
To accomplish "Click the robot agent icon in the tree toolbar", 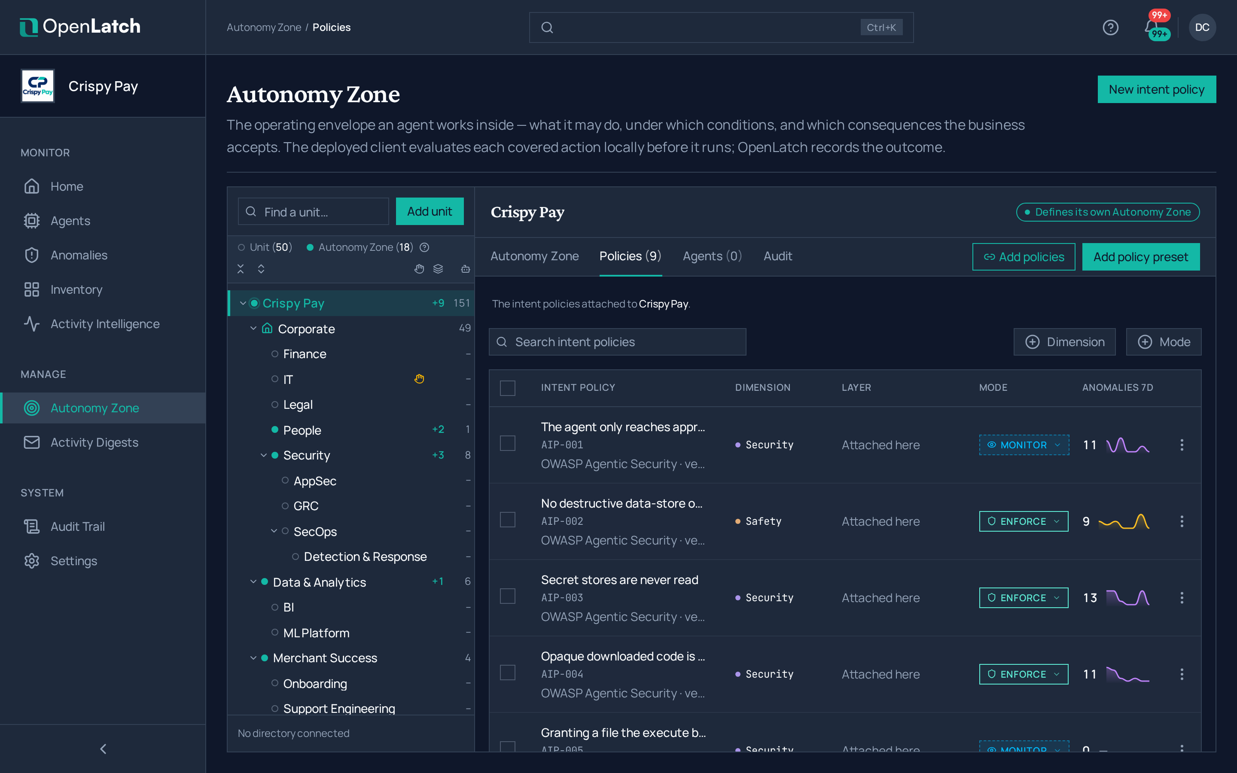I will pyautogui.click(x=465, y=269).
